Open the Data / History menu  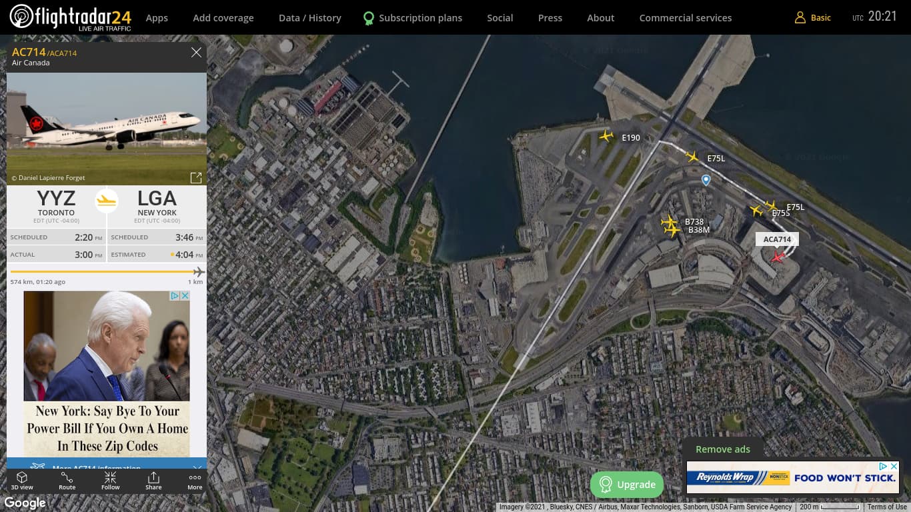[310, 18]
